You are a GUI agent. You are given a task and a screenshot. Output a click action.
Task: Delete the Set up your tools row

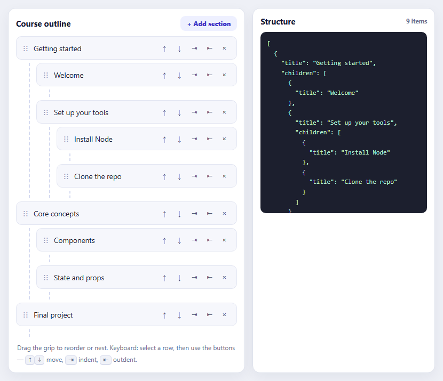(x=224, y=112)
